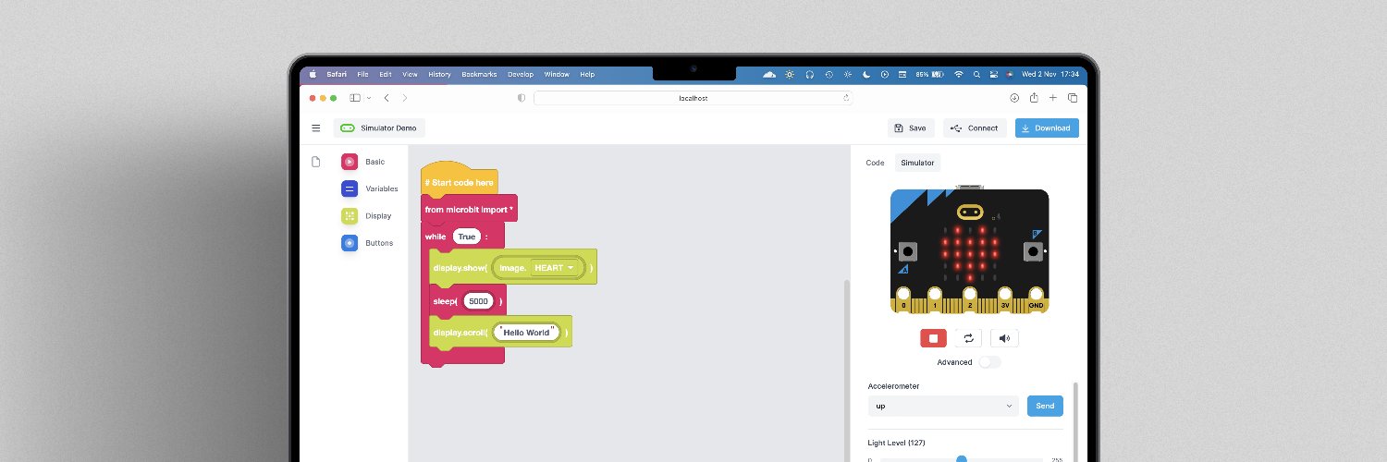1387x462 pixels.
Task: Click pin 0 on the micro:bit
Action: [x=903, y=301]
